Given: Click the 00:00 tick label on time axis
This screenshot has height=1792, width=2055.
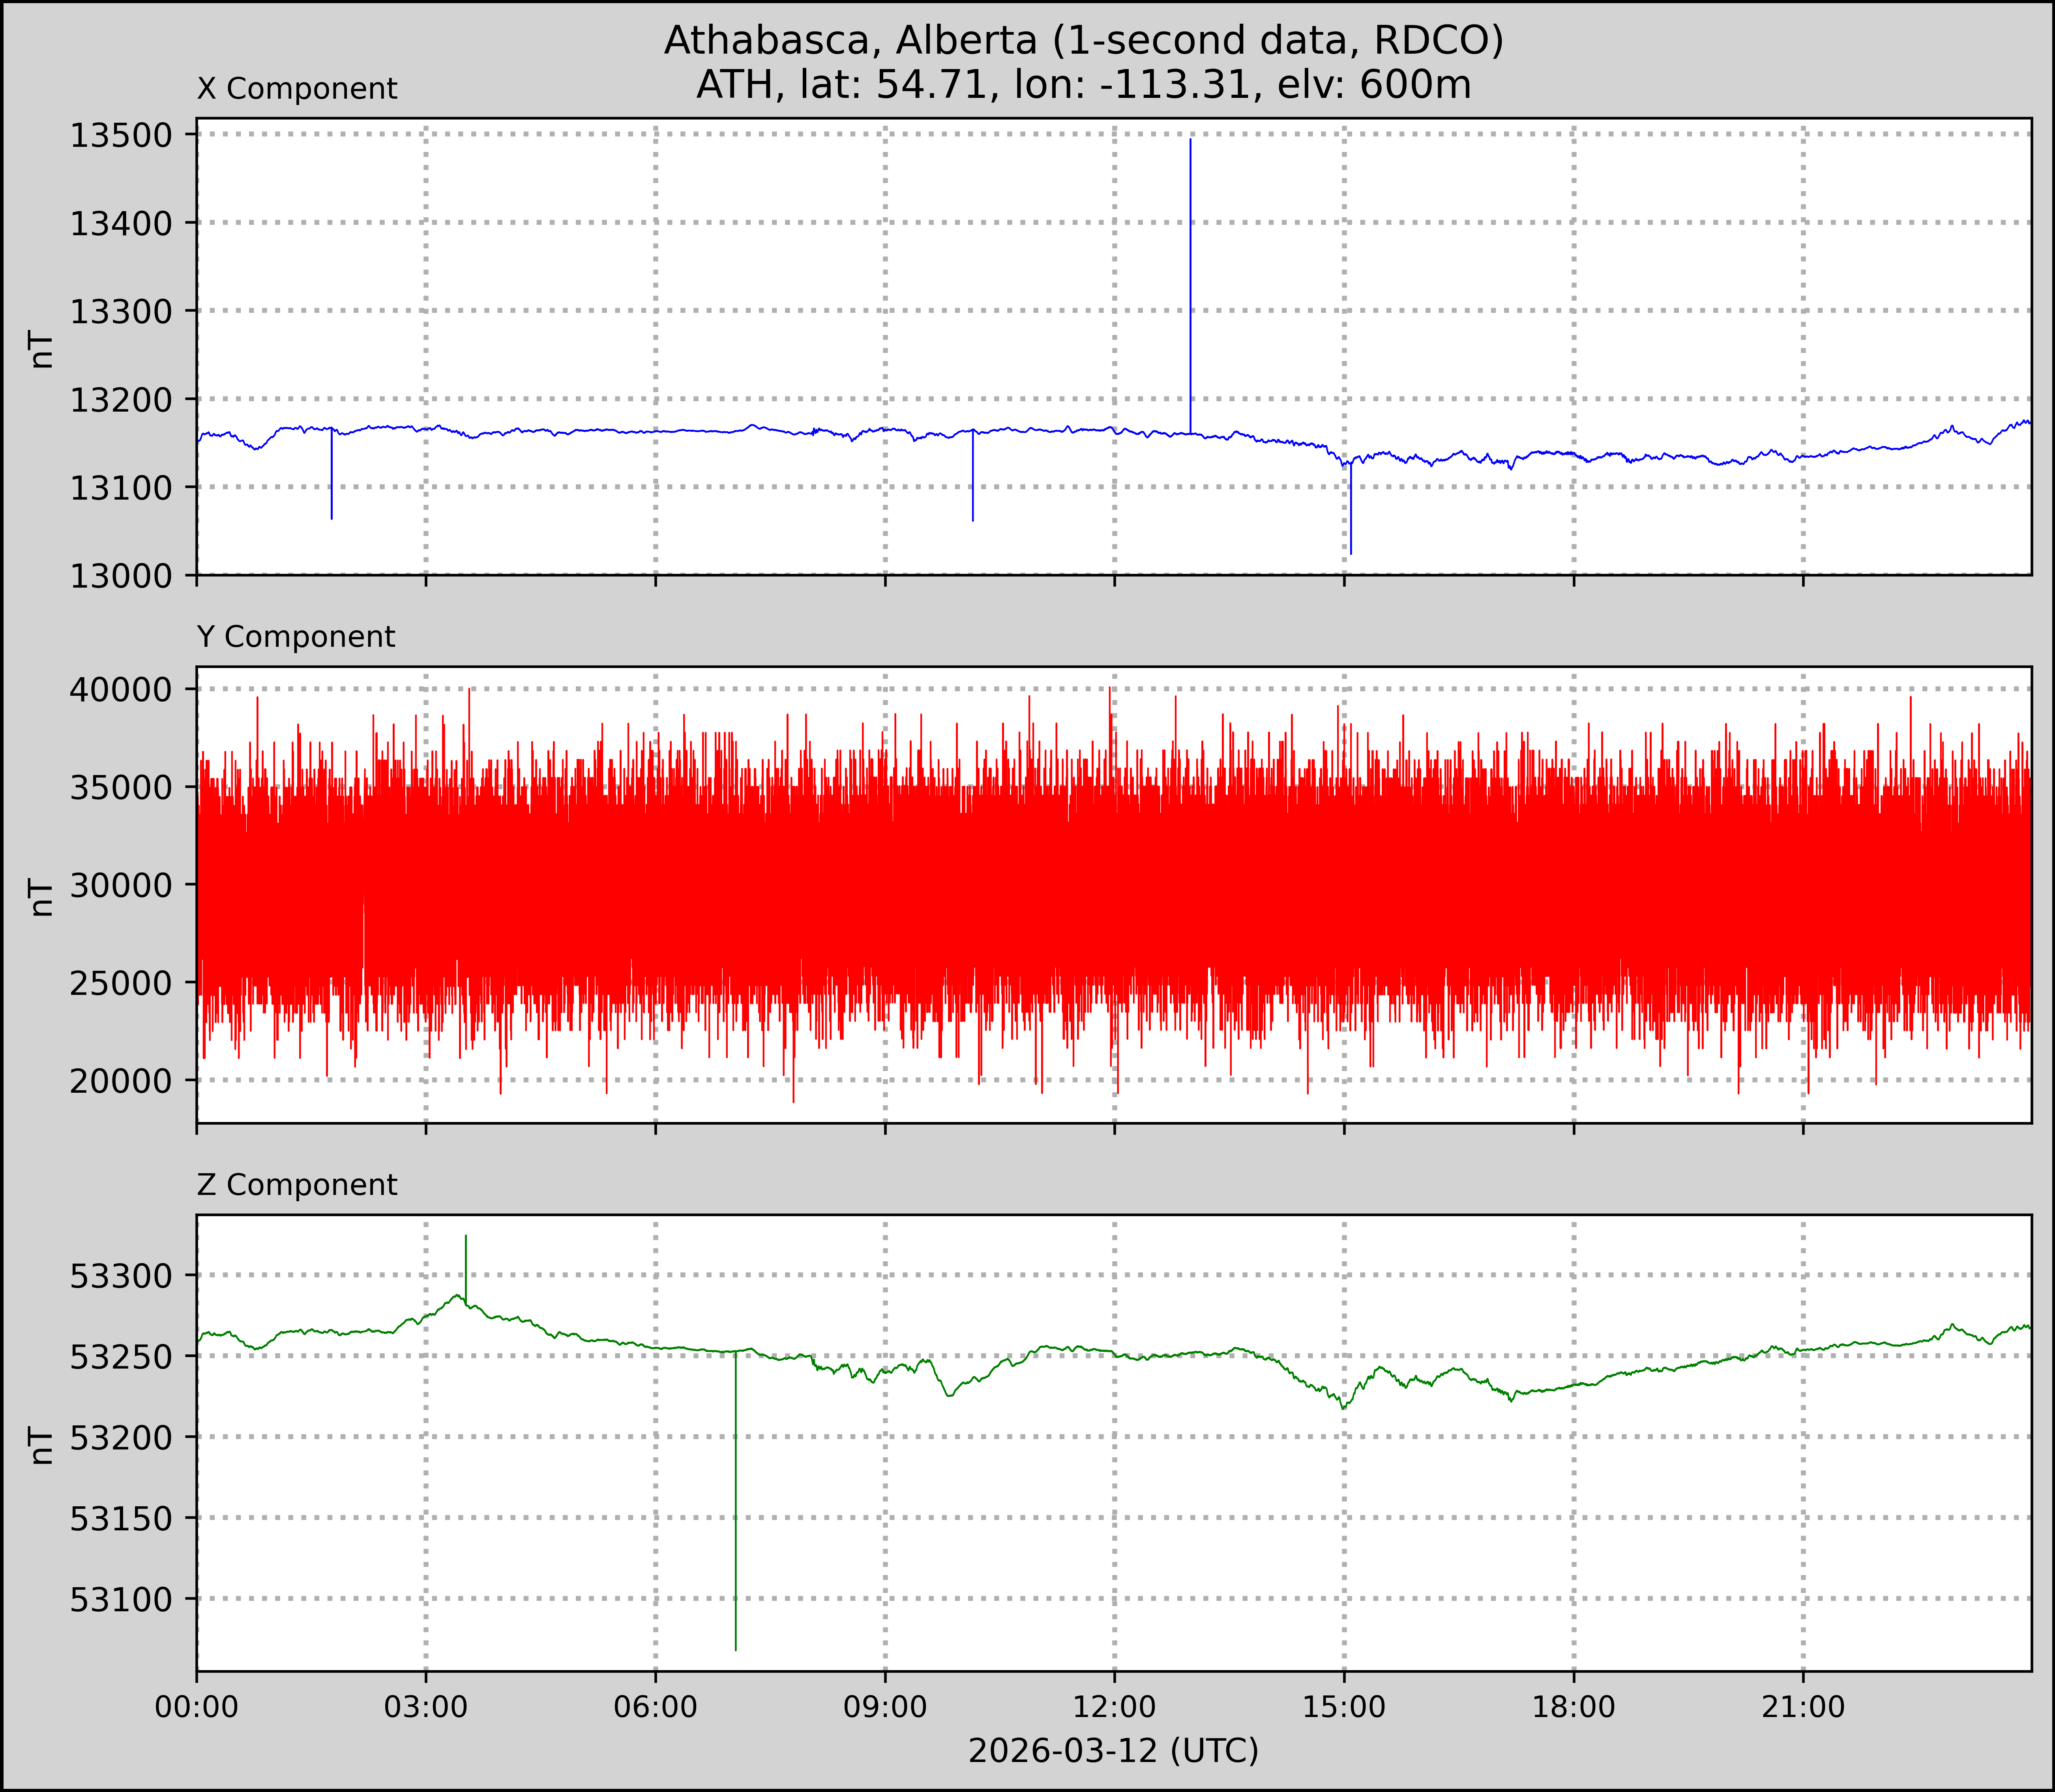Looking at the screenshot, I should click(197, 1707).
